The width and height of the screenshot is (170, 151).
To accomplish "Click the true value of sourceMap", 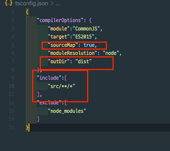I will point(89,45).
